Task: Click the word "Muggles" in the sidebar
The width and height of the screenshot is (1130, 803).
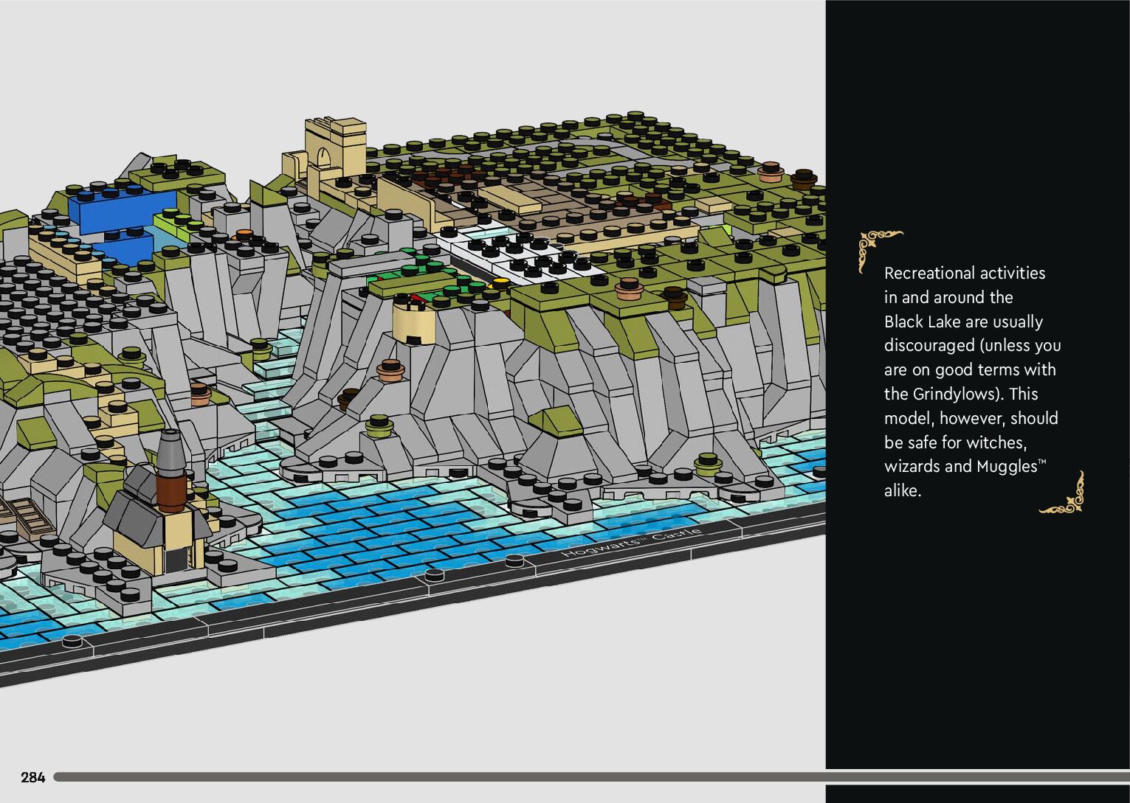Action: (x=1006, y=466)
